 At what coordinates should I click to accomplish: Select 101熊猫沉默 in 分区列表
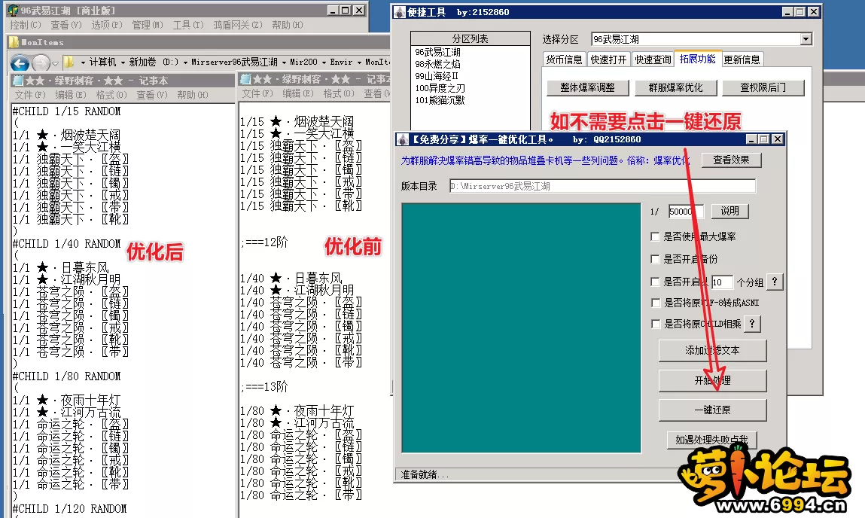pos(440,100)
